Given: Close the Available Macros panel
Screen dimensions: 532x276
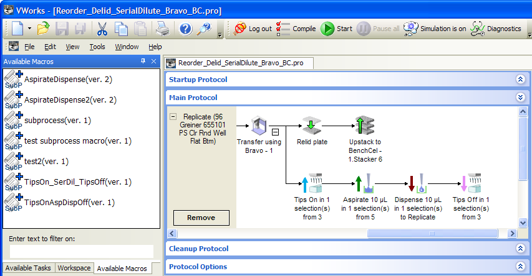Looking at the screenshot, I should pos(153,61).
